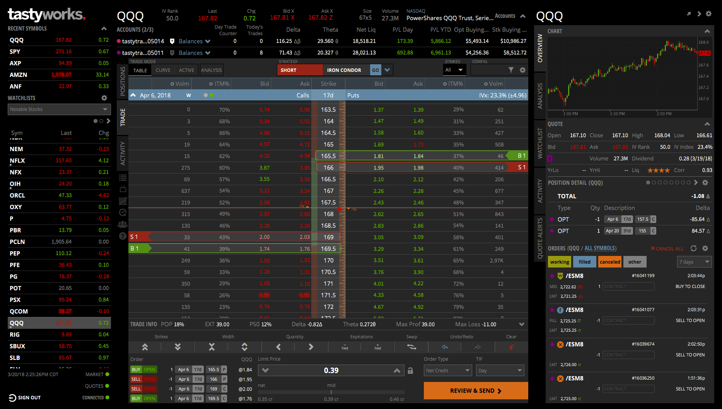
Task: Open the Order Type Net Credit dropdown
Action: [x=448, y=370]
